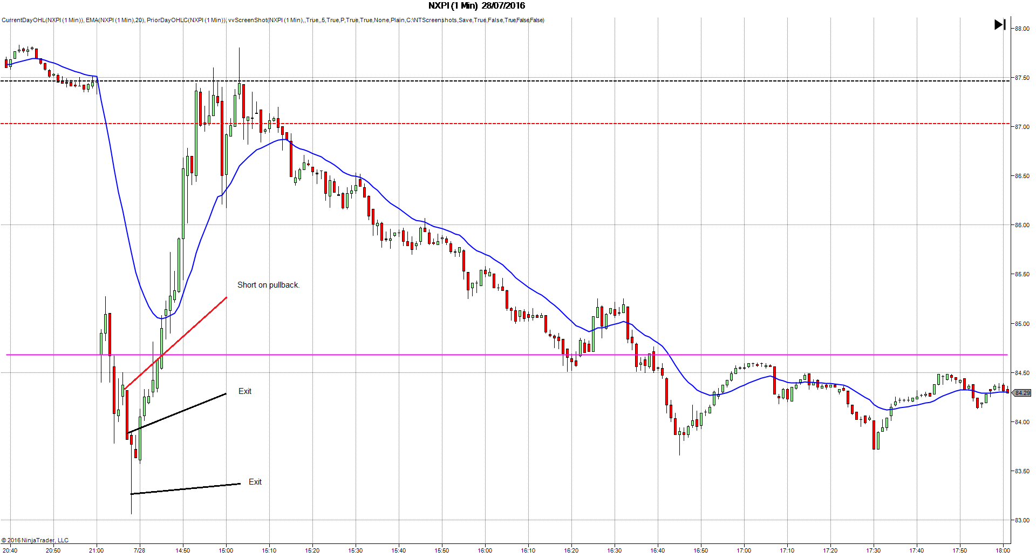
Task: Click the 16:00 time axis label
Action: [485, 550]
